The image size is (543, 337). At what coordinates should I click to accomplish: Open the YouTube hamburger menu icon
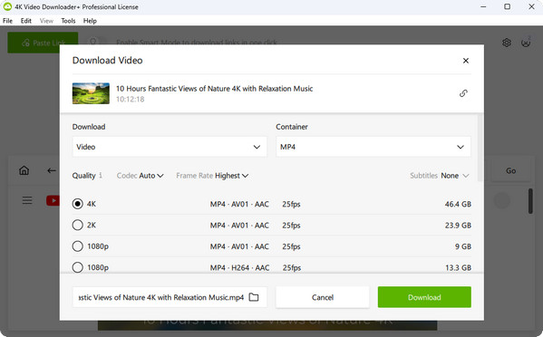[27, 200]
